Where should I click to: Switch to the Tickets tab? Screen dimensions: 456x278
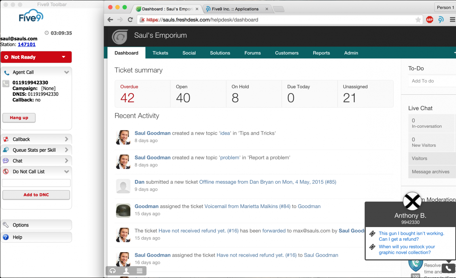(160, 53)
